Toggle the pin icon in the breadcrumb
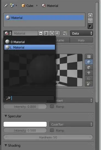Viewport: 101px width, 150px height. click(6, 6)
